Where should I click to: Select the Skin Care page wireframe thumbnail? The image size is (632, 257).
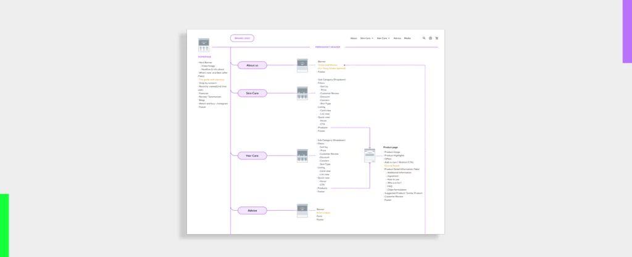pos(302,93)
